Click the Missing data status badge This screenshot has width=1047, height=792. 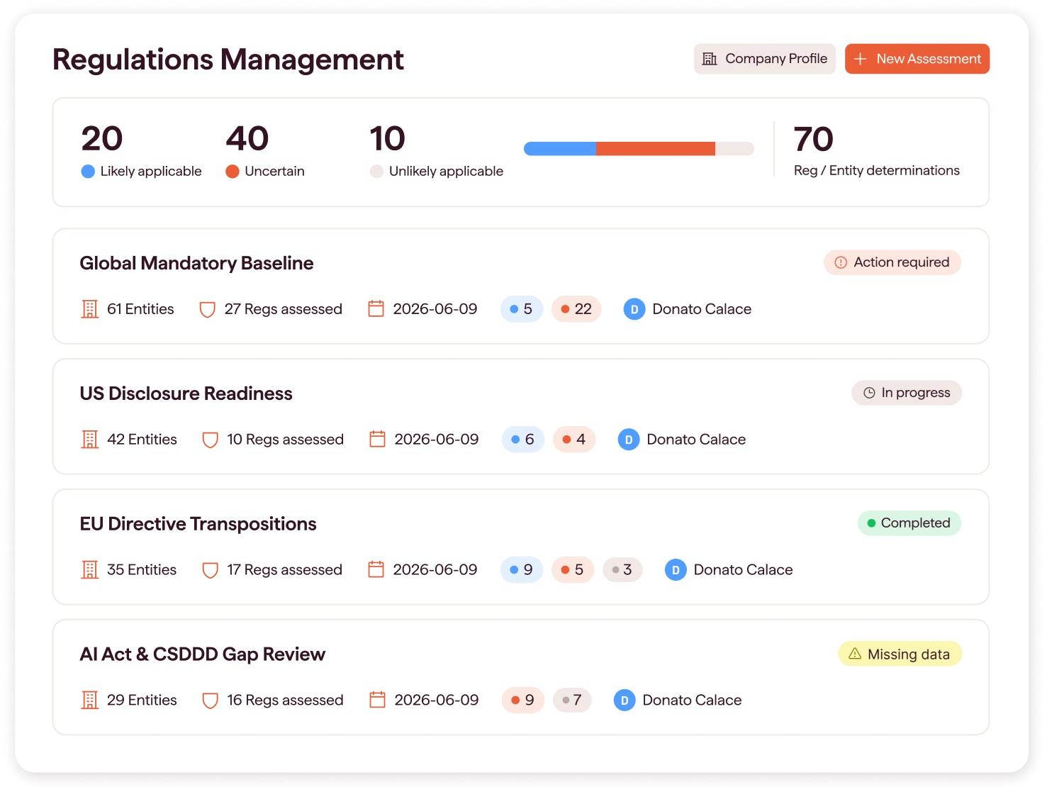pos(900,654)
